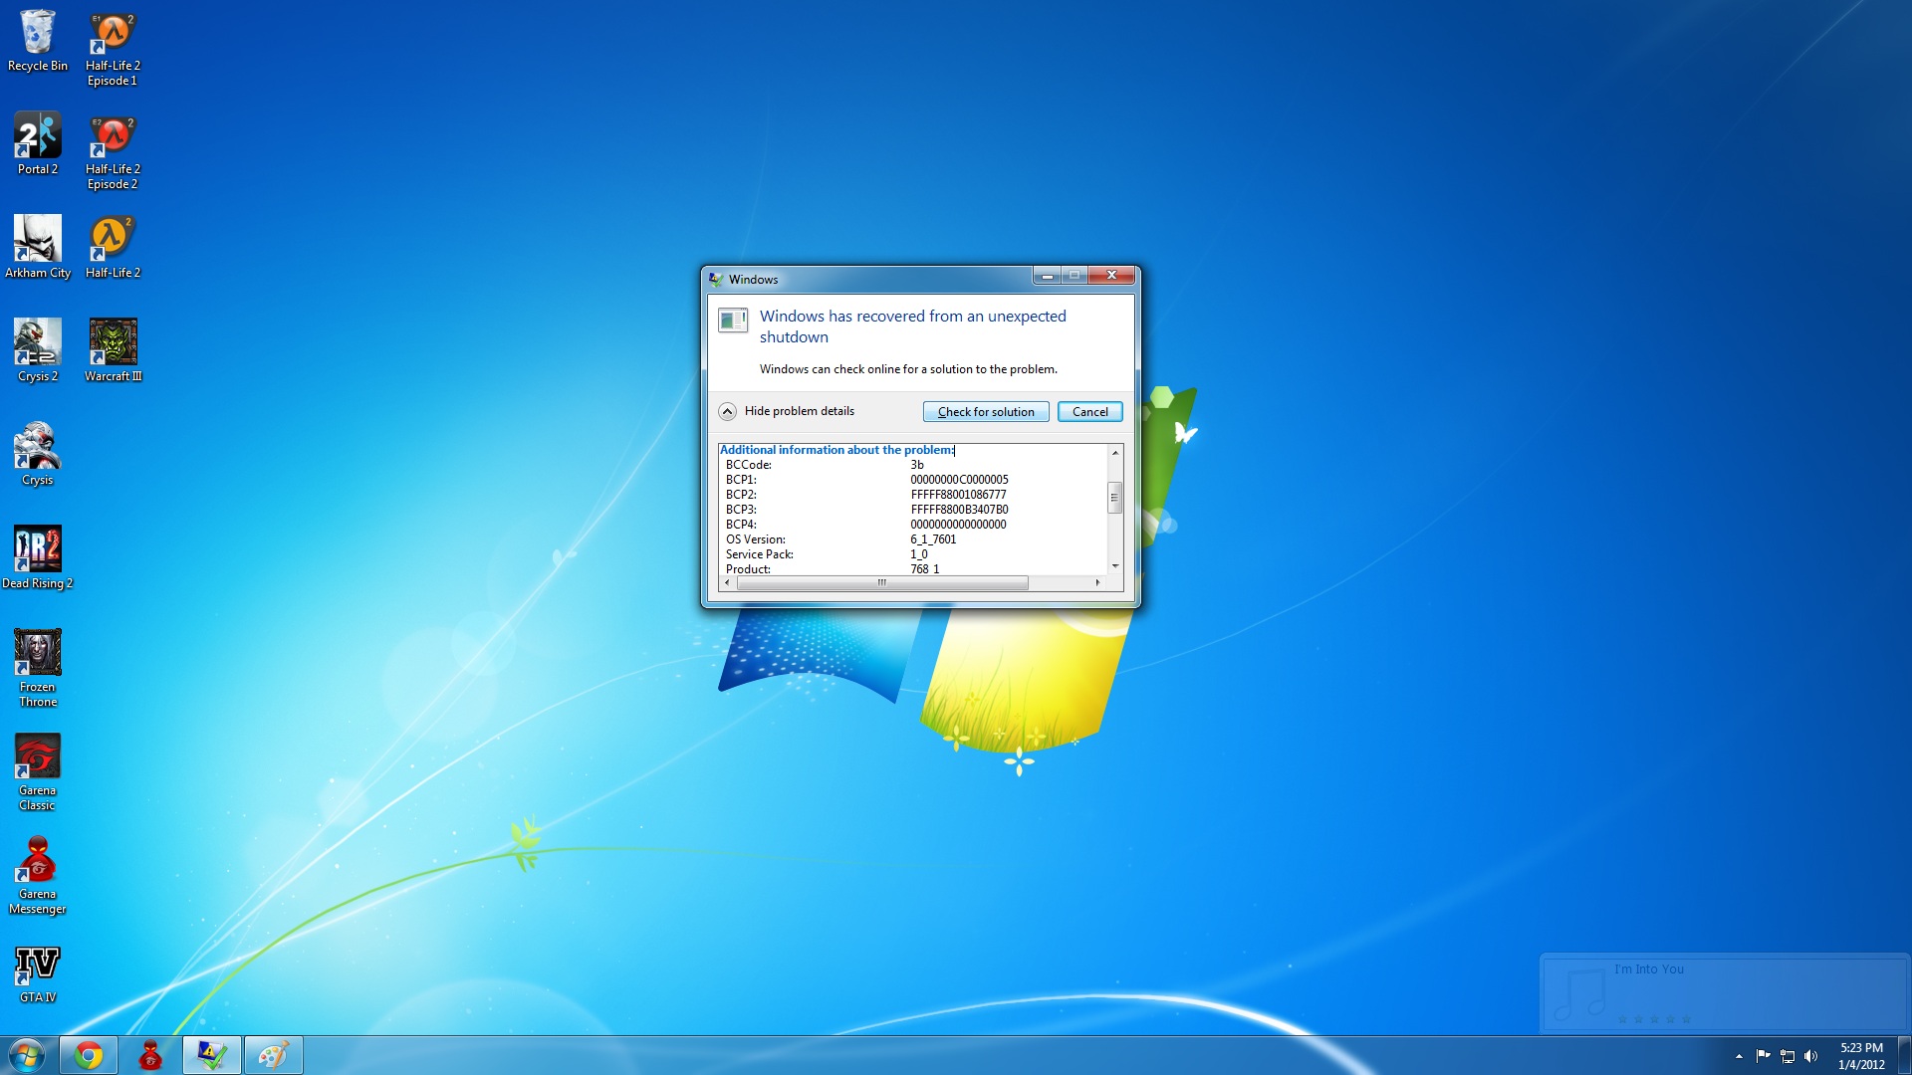
Task: Select the OS Version value 6_1_7601
Action: (933, 539)
